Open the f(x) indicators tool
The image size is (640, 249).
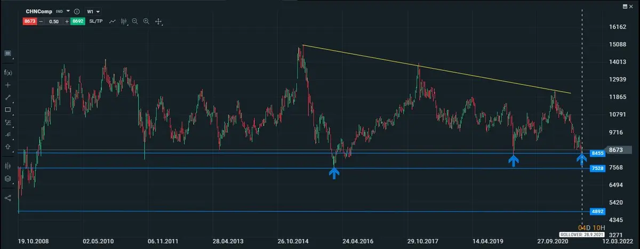(x=8, y=72)
